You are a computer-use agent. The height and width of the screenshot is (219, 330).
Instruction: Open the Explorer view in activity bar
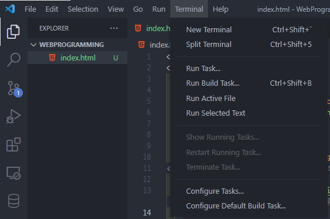tap(14, 32)
